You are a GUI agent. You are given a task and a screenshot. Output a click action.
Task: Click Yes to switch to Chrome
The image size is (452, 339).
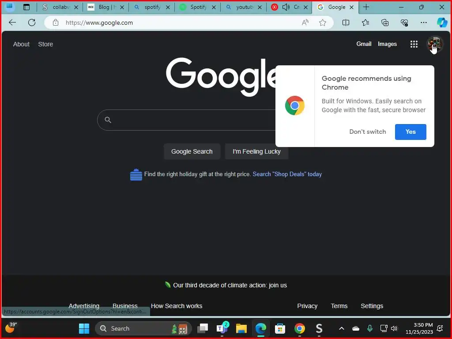point(411,132)
